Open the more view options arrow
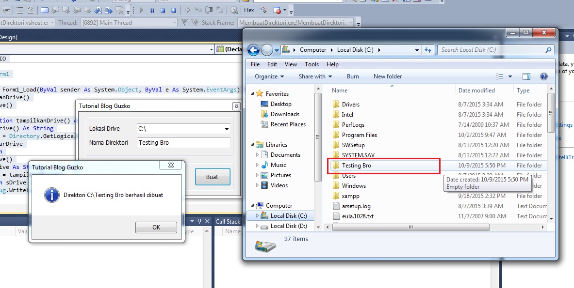 click(510, 76)
